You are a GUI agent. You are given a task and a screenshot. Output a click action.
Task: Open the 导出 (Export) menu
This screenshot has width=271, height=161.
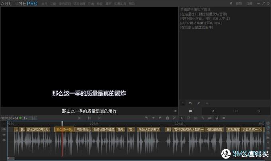point(91,3)
